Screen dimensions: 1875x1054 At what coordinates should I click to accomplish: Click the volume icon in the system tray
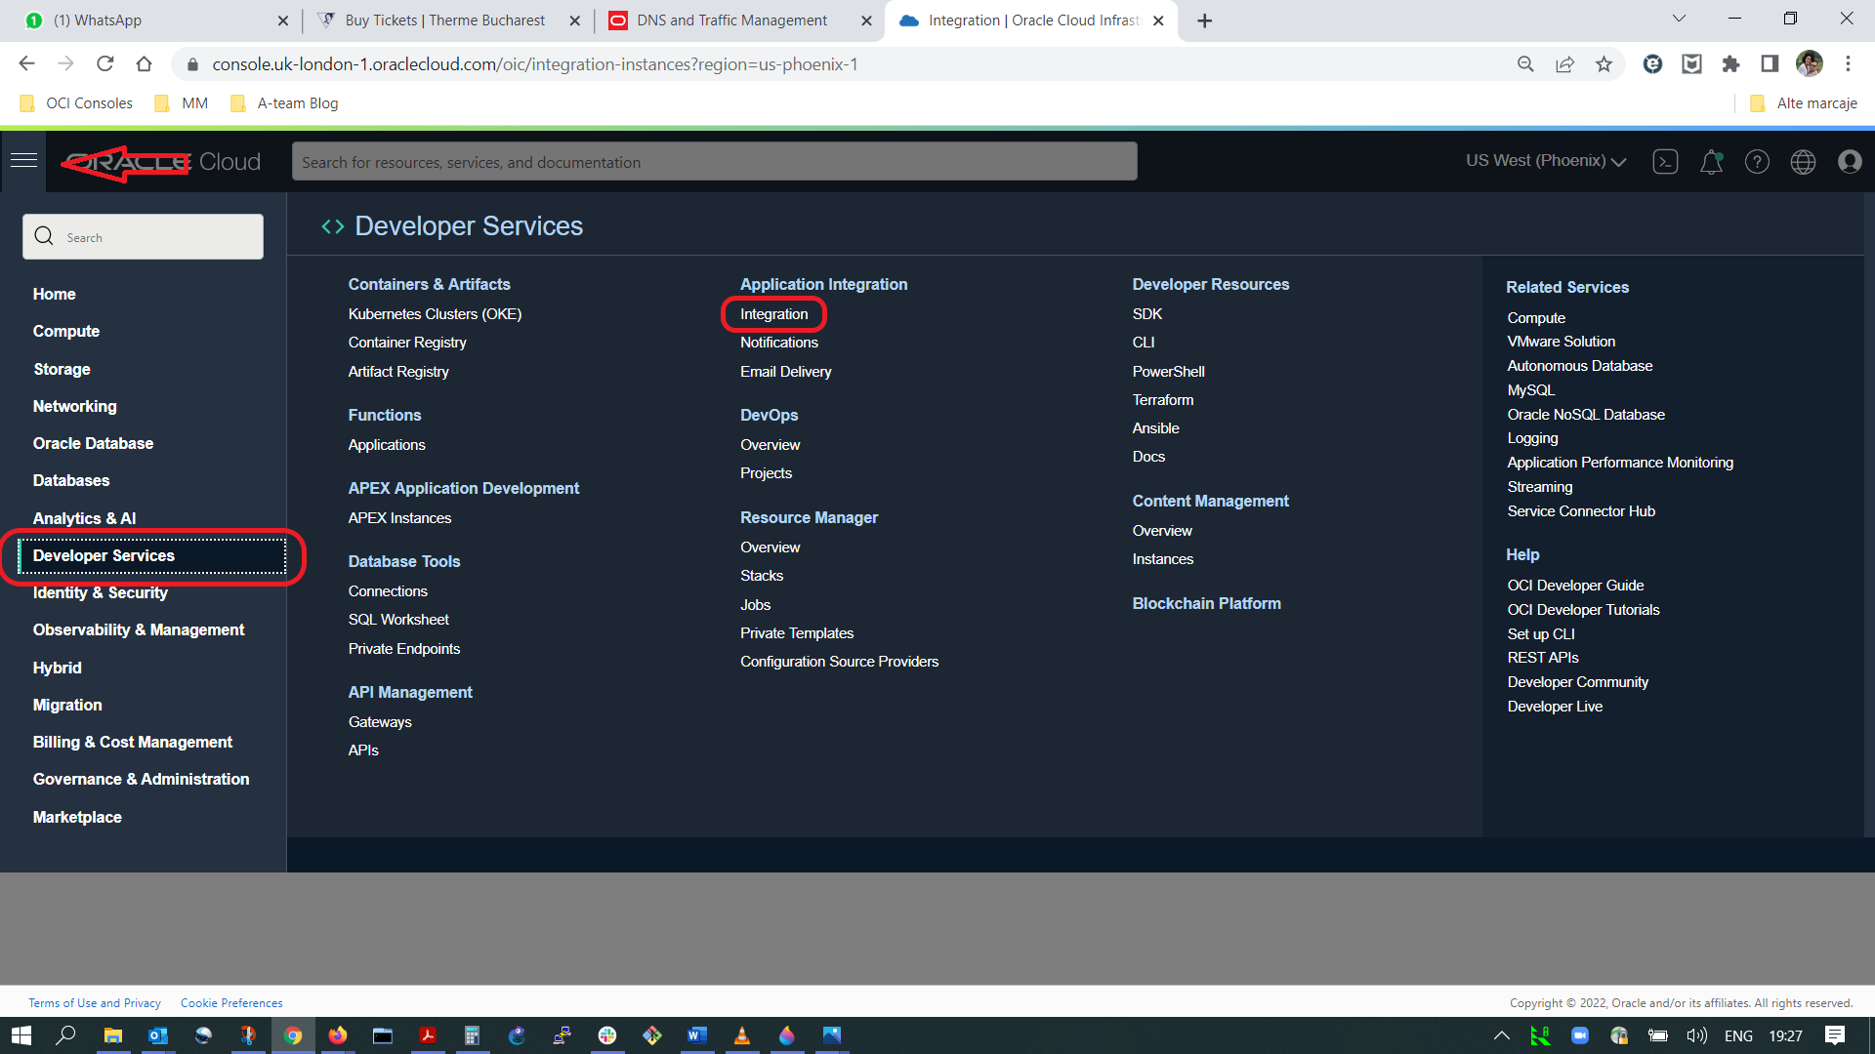coord(1697,1035)
